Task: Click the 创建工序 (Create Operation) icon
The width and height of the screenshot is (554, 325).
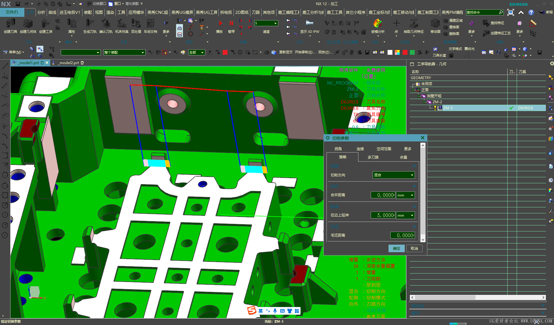Action: 45,24
